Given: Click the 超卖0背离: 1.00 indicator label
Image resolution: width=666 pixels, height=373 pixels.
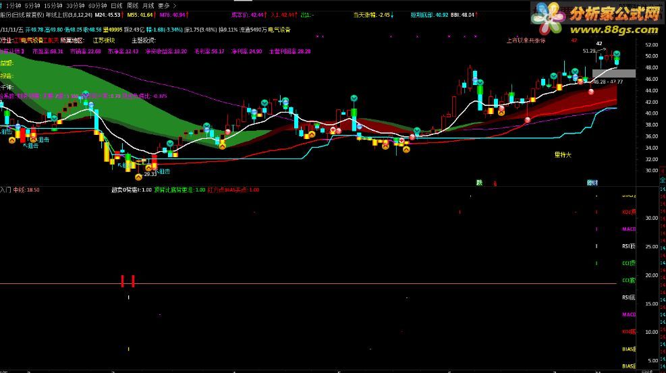Looking at the screenshot, I should coord(132,190).
